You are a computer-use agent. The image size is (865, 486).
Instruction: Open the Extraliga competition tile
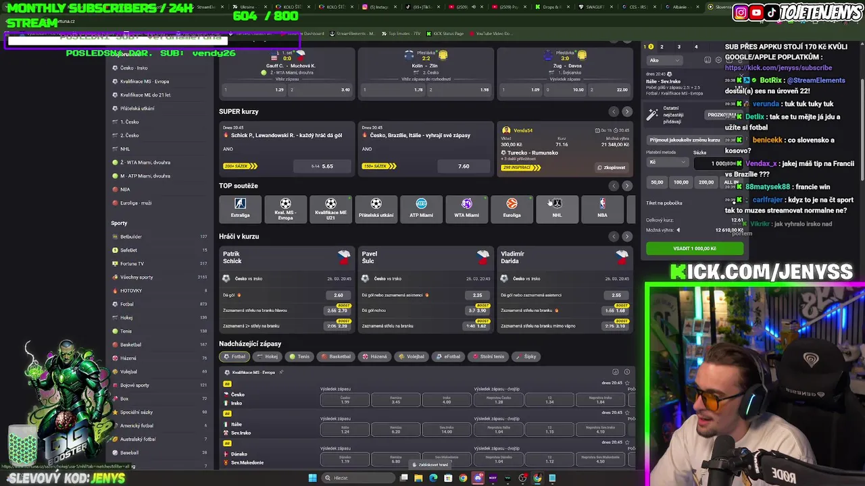click(x=240, y=209)
